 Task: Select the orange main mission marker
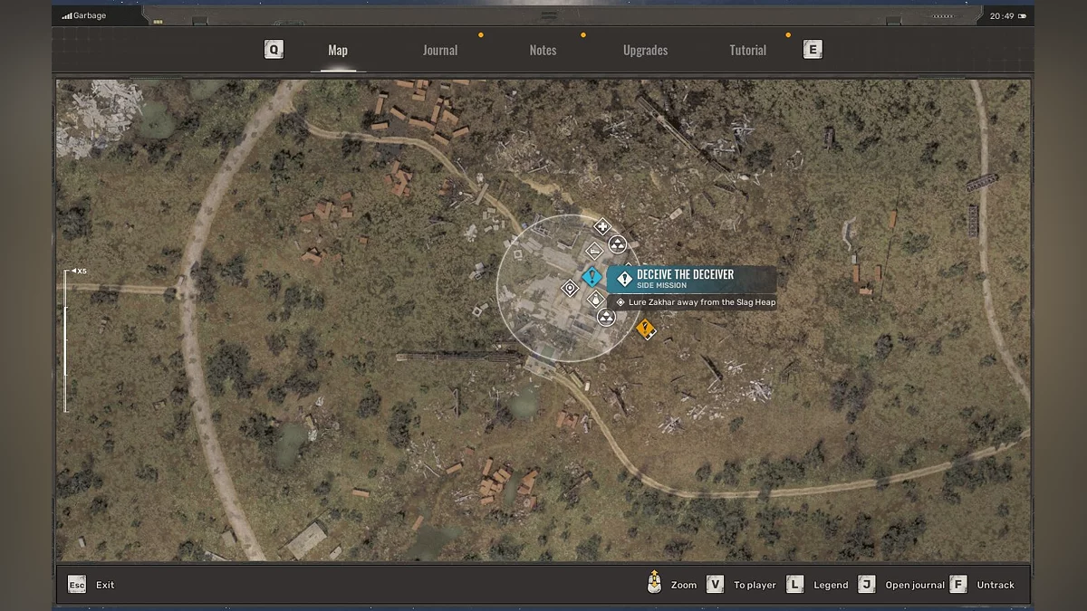pos(646,329)
